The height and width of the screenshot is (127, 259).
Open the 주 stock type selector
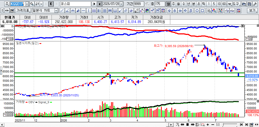coord(7,4)
